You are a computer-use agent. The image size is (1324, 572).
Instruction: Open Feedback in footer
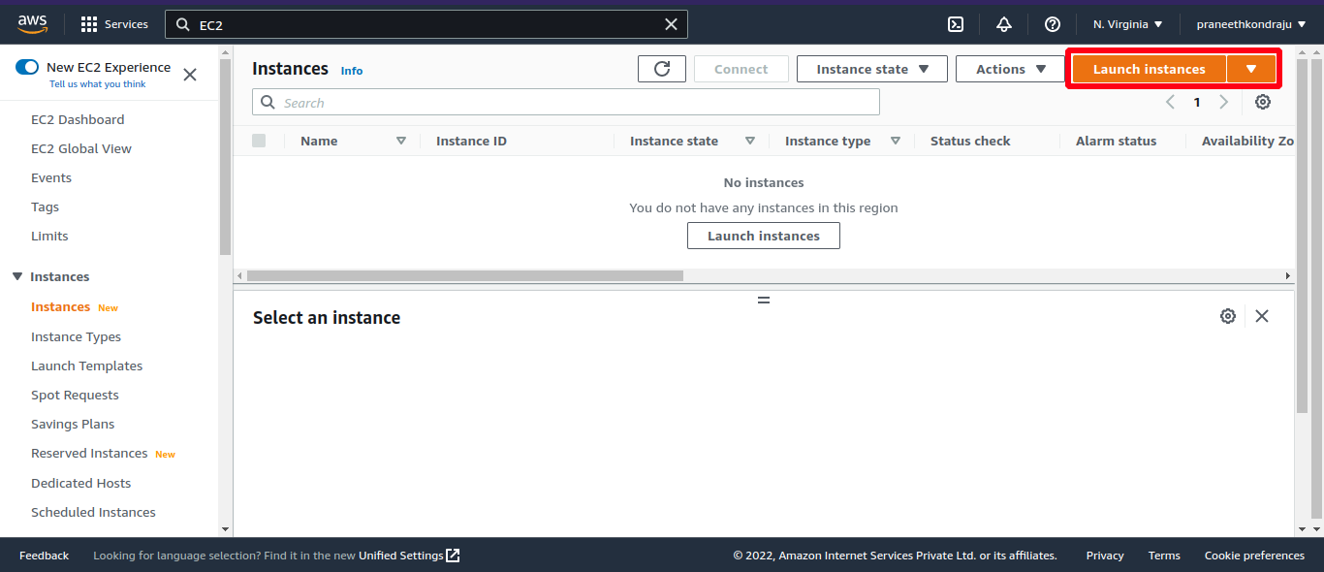point(44,556)
